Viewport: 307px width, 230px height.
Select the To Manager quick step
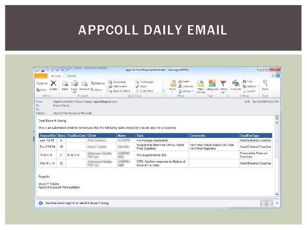pos(145,82)
